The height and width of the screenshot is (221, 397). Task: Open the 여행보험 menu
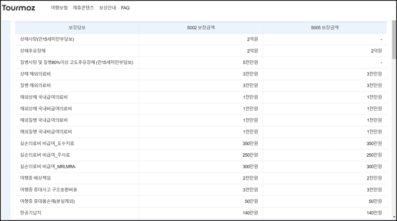point(59,8)
